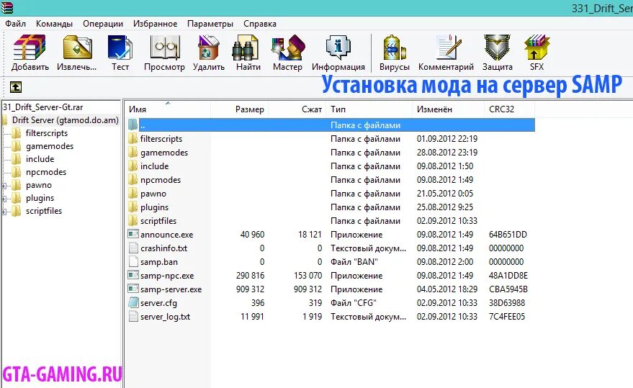Viewport: 633px width, 388px height.
Task: Click the samp-server.exe file icon
Action: (133, 289)
